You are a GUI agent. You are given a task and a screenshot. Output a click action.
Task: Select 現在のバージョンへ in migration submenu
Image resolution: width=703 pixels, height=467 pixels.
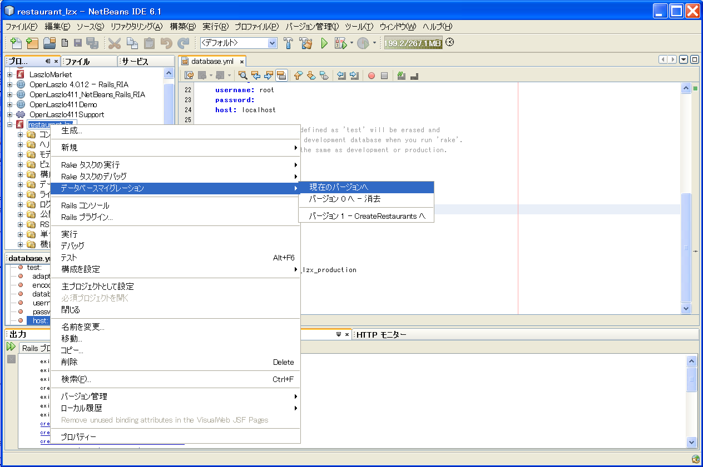pos(366,187)
